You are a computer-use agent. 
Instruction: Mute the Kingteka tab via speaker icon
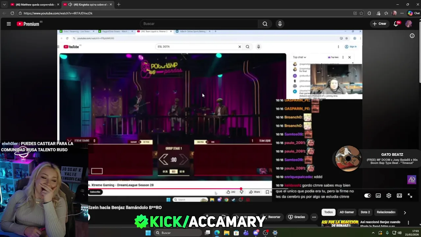pyautogui.click(x=70, y=4)
